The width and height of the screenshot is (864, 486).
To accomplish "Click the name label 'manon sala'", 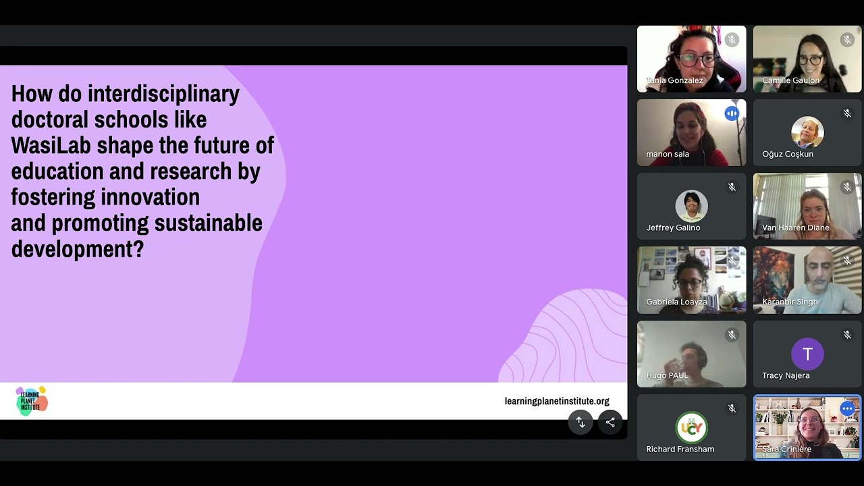I will (x=668, y=154).
